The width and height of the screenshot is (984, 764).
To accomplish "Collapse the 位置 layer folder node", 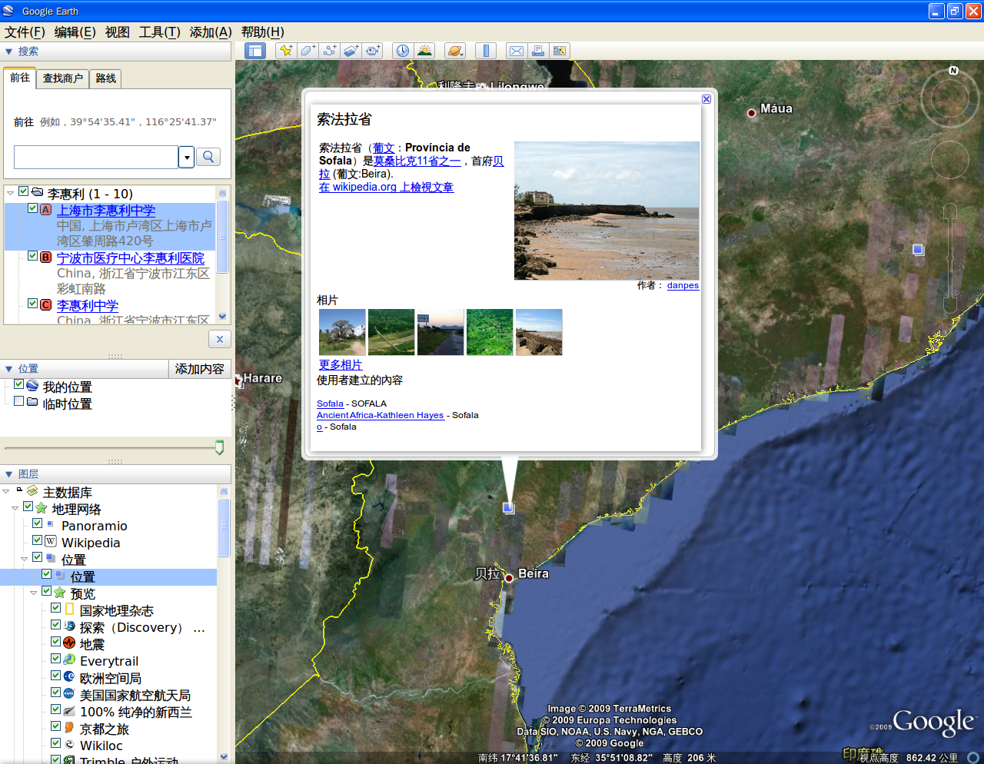I will [x=25, y=559].
